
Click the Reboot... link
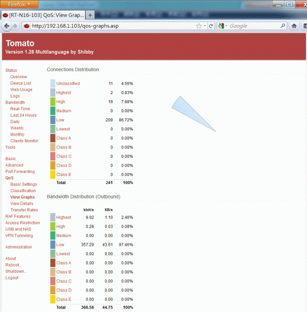tap(13, 265)
